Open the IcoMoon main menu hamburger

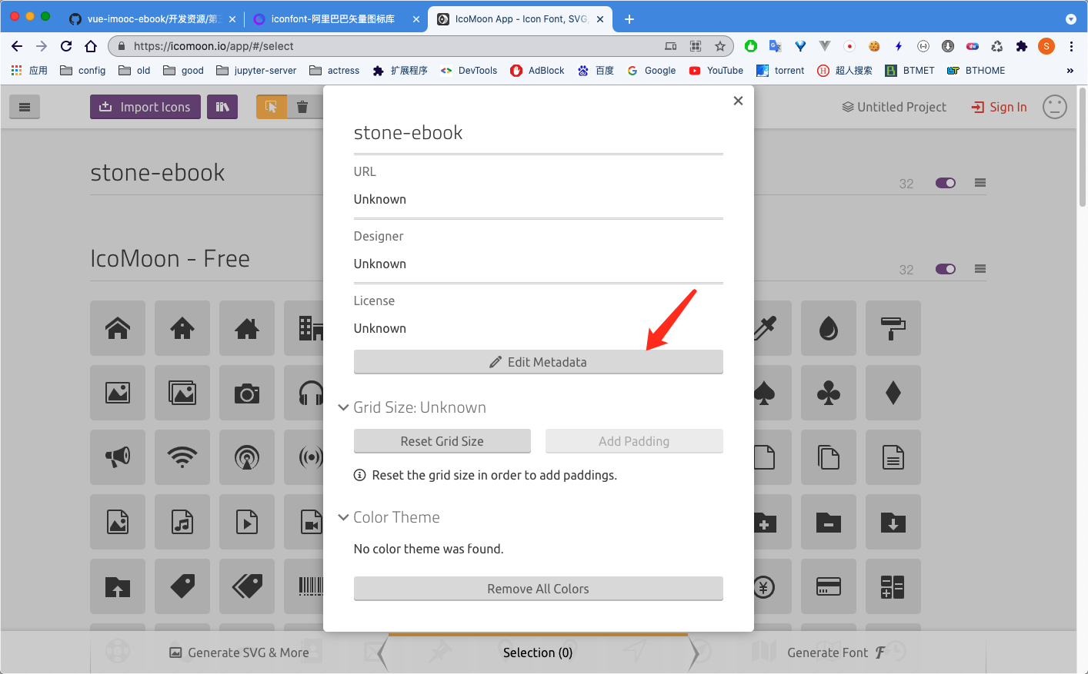pos(25,107)
